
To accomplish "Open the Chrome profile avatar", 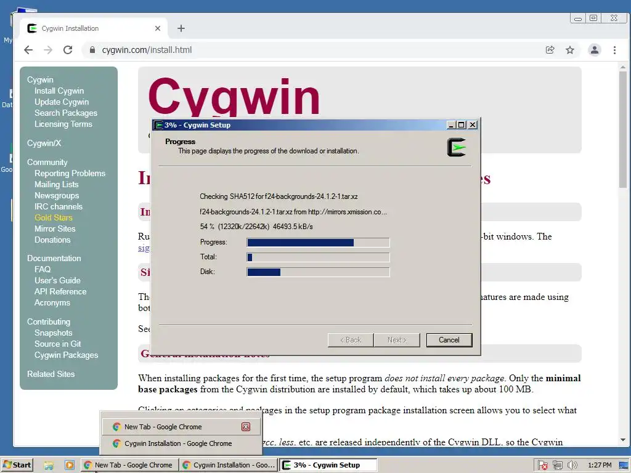I will pyautogui.click(x=595, y=50).
